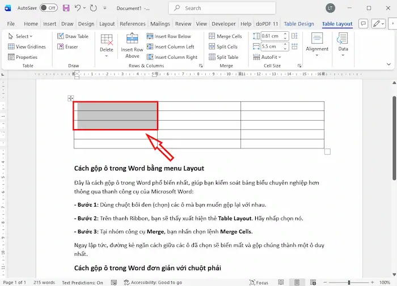This screenshot has width=397, height=286.
Task: Click the zoom slider handle
Action: click(349, 283)
